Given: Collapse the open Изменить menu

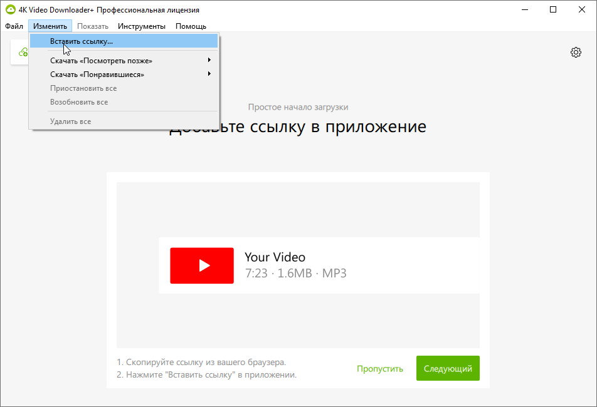Looking at the screenshot, I should 50,26.
